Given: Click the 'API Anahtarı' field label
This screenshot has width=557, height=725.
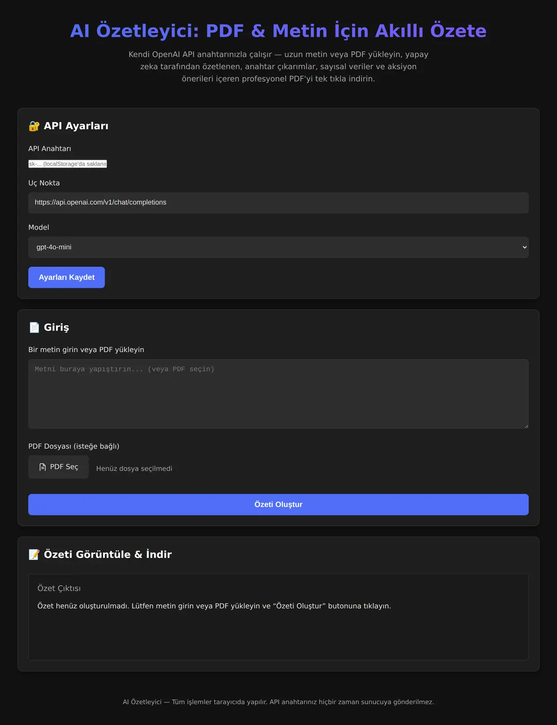Looking at the screenshot, I should pyautogui.click(x=50, y=149).
